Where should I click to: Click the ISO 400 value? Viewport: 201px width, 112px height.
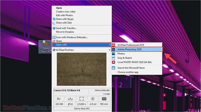coord(59,104)
